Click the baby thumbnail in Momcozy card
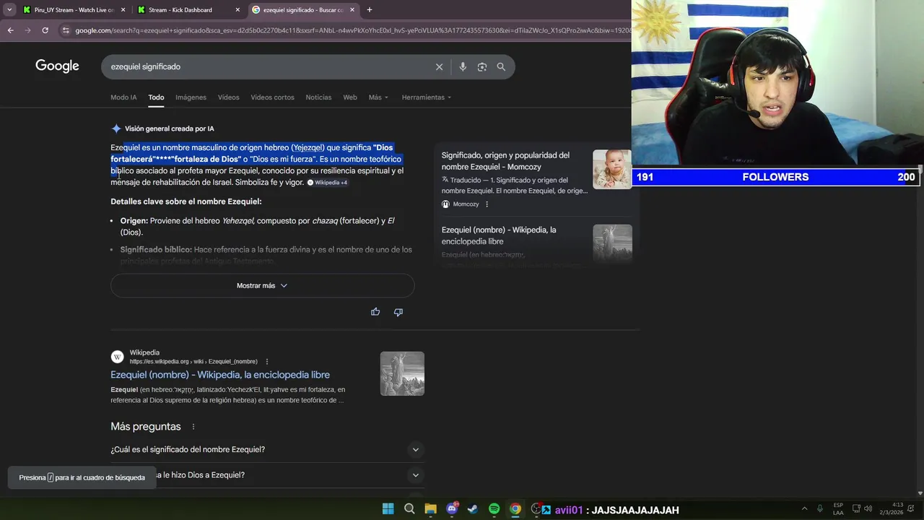 (611, 169)
